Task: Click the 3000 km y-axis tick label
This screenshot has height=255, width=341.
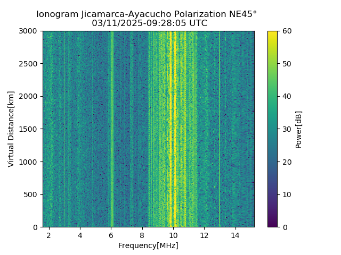Action: pyautogui.click(x=28, y=31)
